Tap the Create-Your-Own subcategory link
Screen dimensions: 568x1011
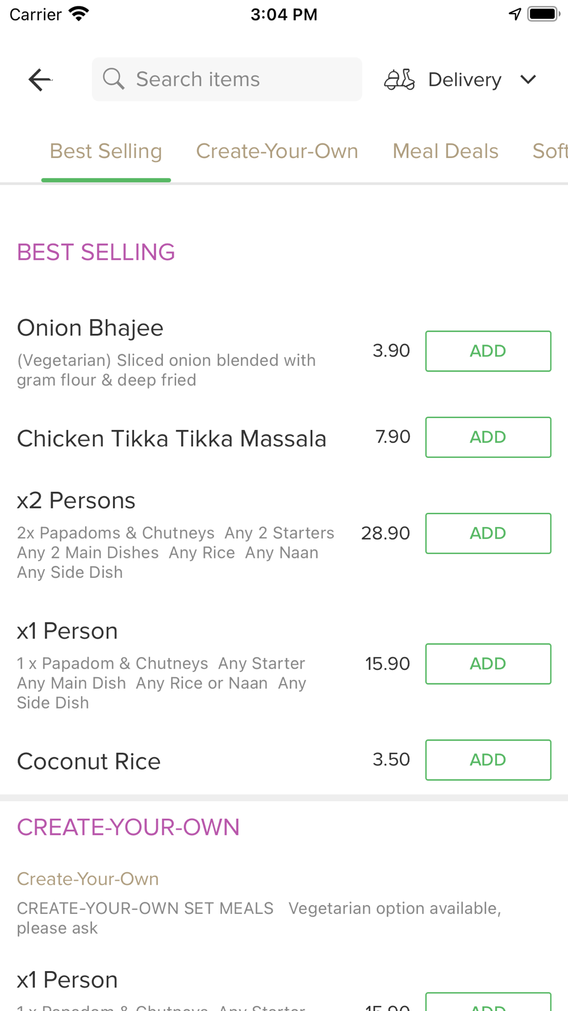coord(88,879)
